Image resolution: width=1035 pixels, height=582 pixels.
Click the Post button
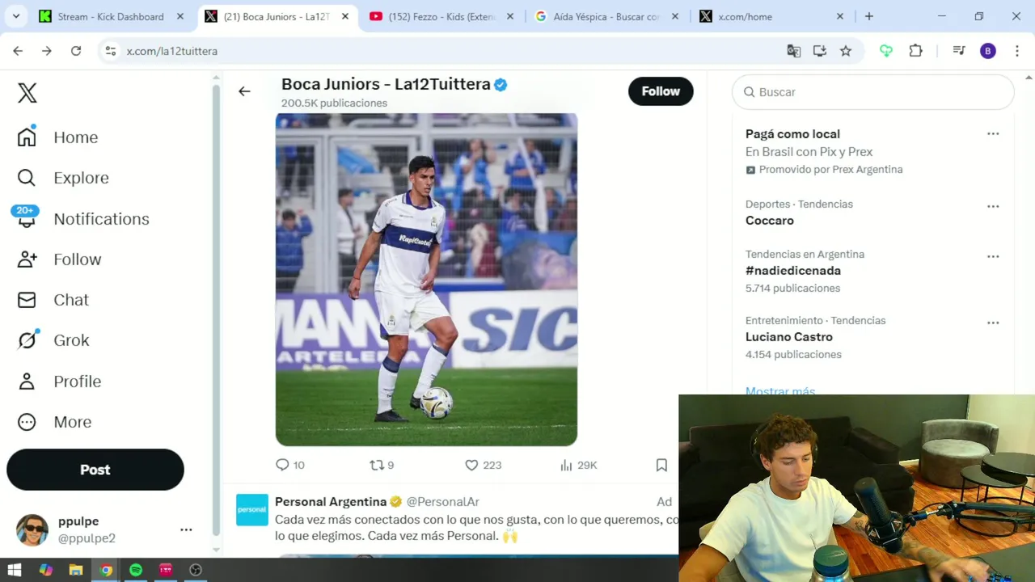95,470
